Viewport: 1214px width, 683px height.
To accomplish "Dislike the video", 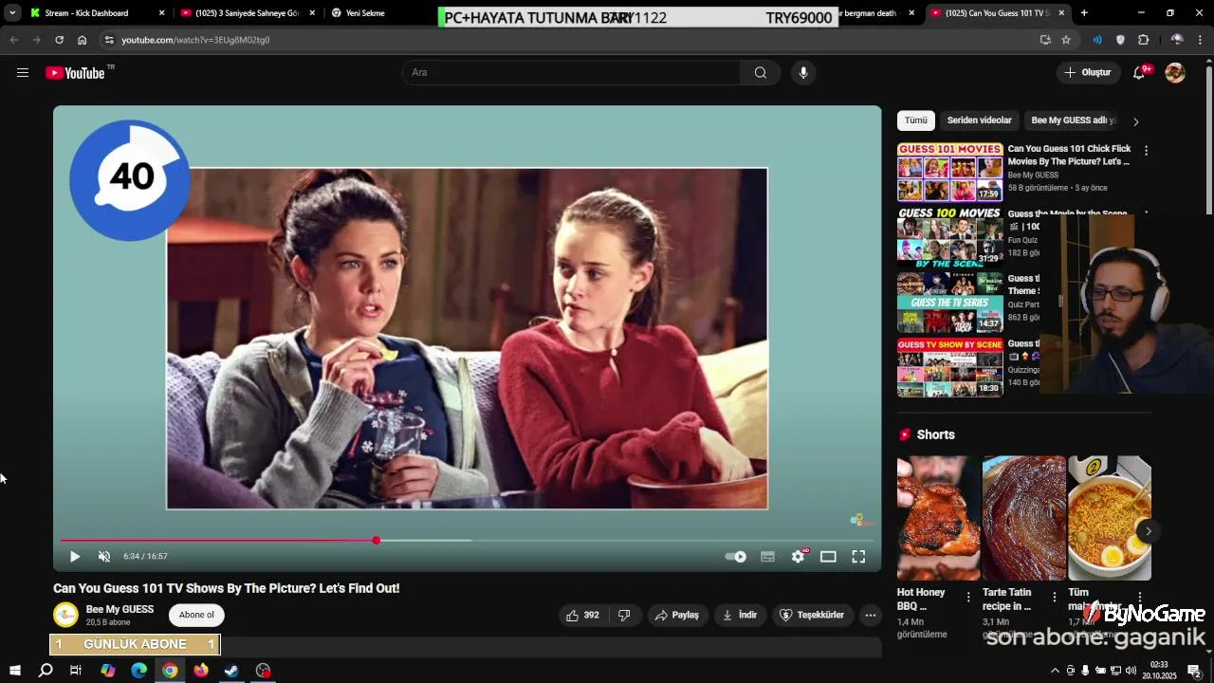I will [x=624, y=616].
